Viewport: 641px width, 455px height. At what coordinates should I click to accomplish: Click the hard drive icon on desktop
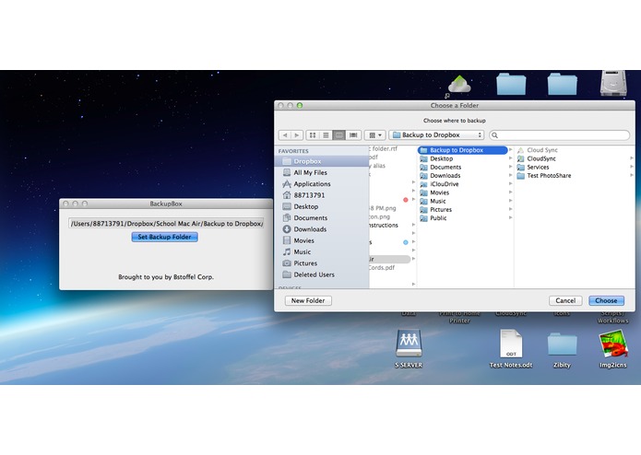[x=613, y=83]
